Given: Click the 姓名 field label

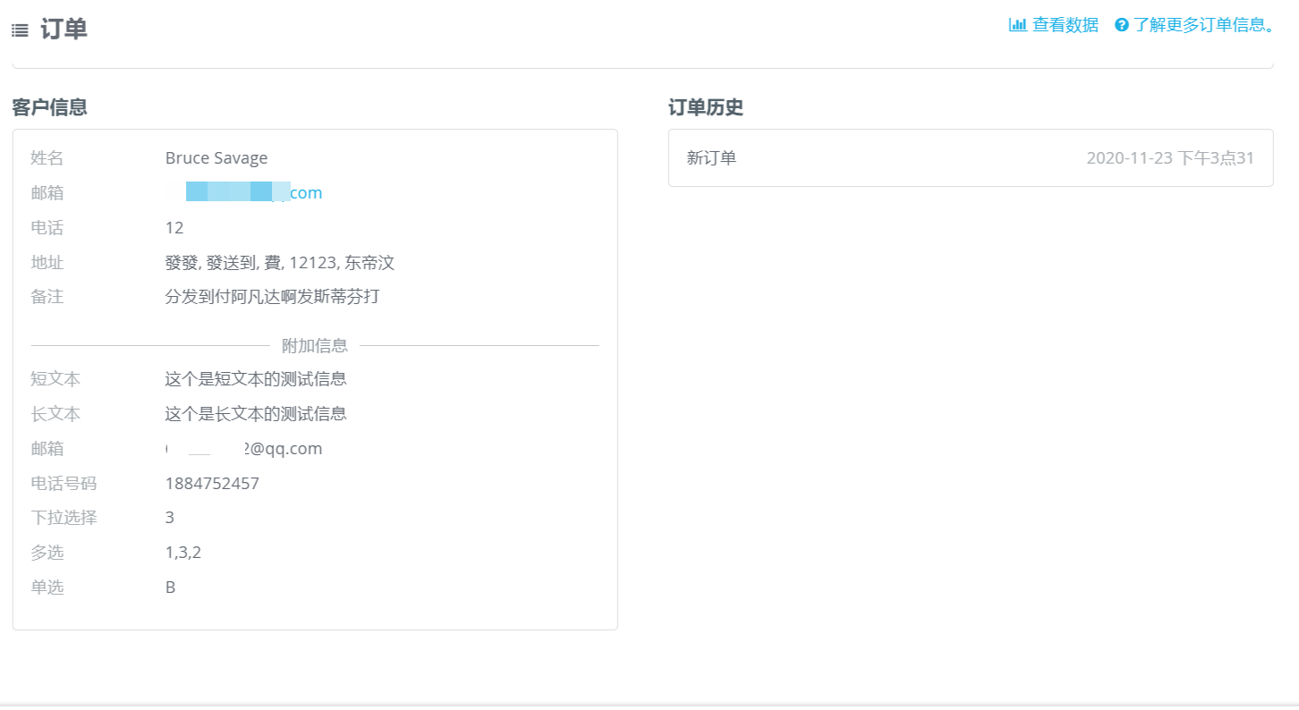Looking at the screenshot, I should tap(47, 158).
